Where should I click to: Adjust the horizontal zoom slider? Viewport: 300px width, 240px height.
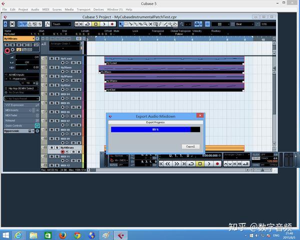(262, 170)
